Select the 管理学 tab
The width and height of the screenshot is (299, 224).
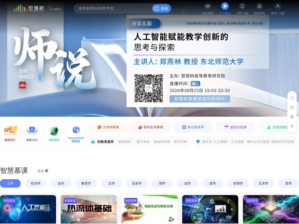point(238,183)
